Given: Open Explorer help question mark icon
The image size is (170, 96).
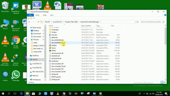Looking at the screenshot, I should pyautogui.click(x=165, y=15).
